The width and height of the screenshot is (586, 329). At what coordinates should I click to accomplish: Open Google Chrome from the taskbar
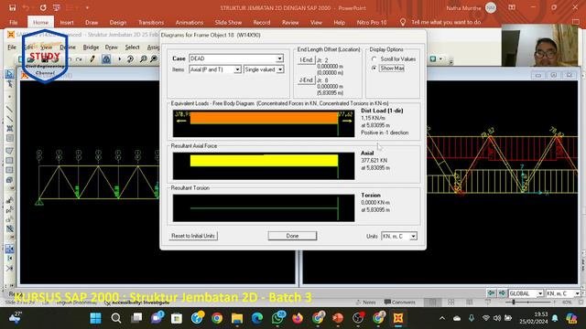217,318
